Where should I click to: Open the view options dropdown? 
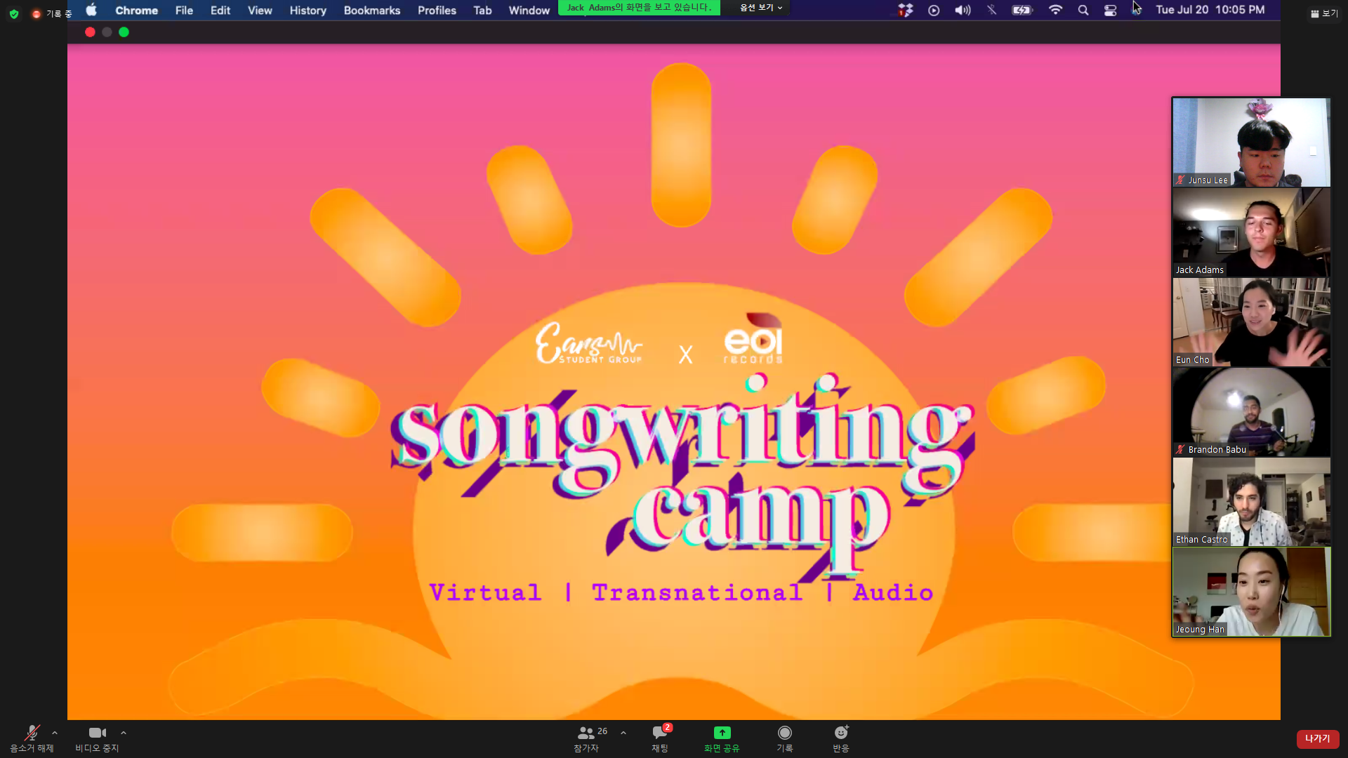tap(761, 8)
